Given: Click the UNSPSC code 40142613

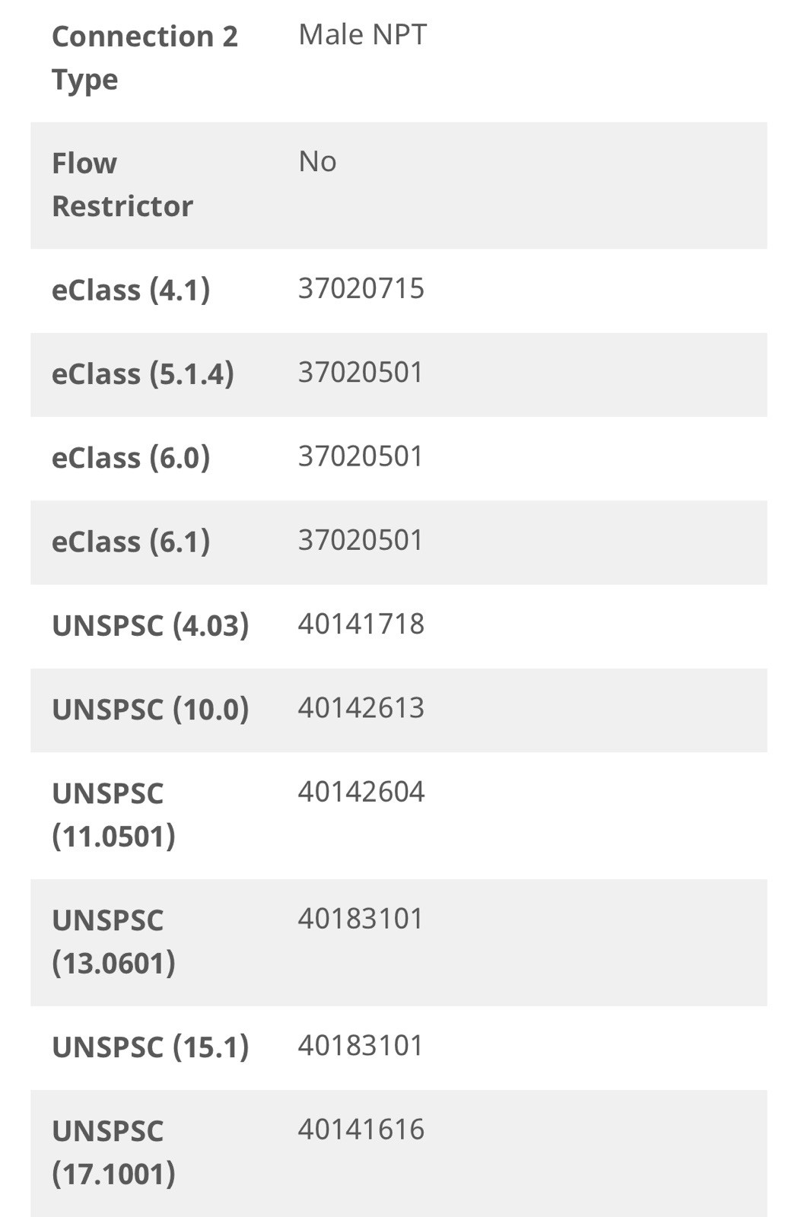Looking at the screenshot, I should point(361,708).
